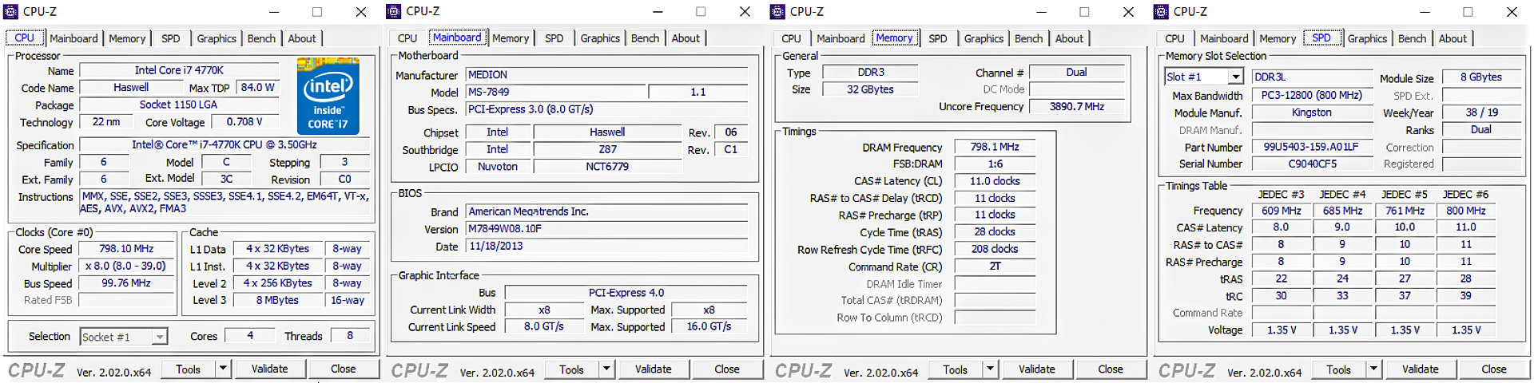Click the Code Name value Haswell

click(x=130, y=88)
